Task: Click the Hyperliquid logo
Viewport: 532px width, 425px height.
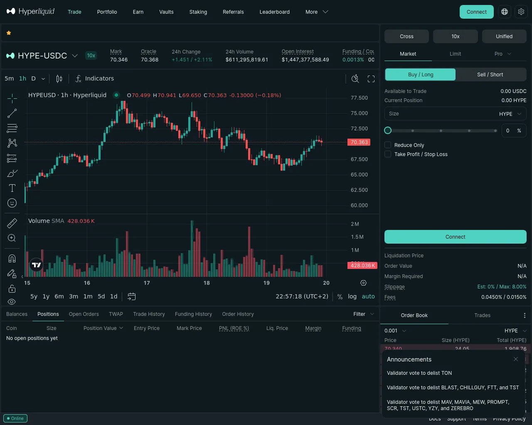Action: coord(31,12)
